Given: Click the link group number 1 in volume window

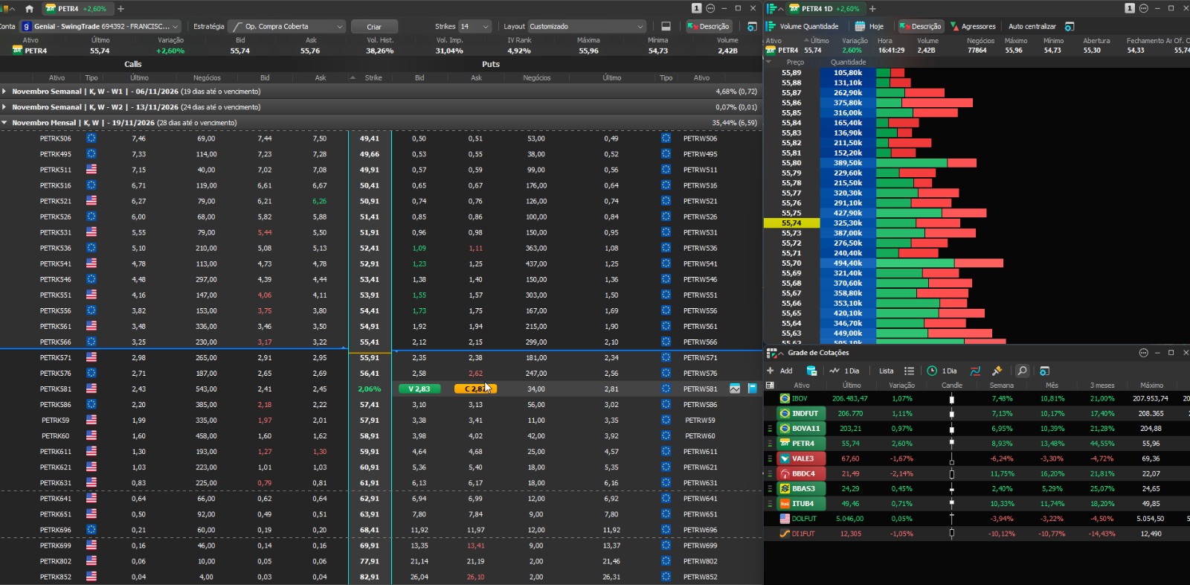Looking at the screenshot, I should (1129, 8).
